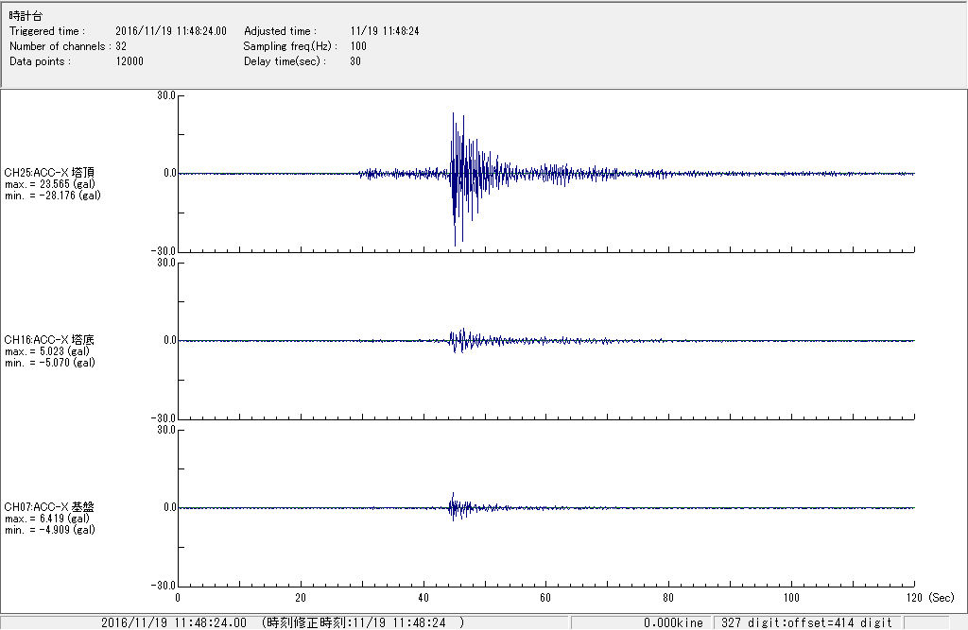Select the CH07:ACC-X 基盤 channel label
968x630 pixels.
pyautogui.click(x=49, y=507)
